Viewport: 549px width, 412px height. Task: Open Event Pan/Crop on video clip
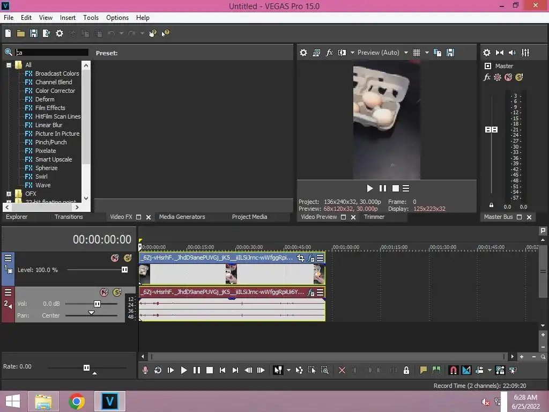tap(300, 258)
